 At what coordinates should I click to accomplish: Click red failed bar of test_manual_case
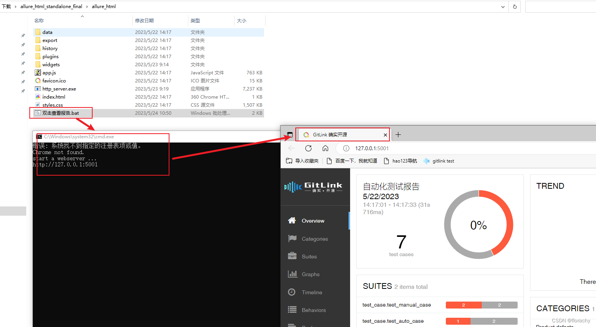click(x=464, y=305)
